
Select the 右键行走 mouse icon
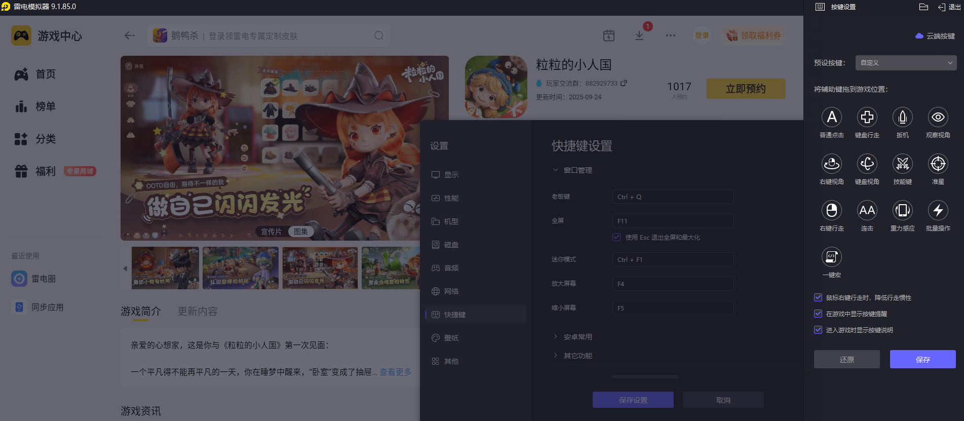pos(831,210)
